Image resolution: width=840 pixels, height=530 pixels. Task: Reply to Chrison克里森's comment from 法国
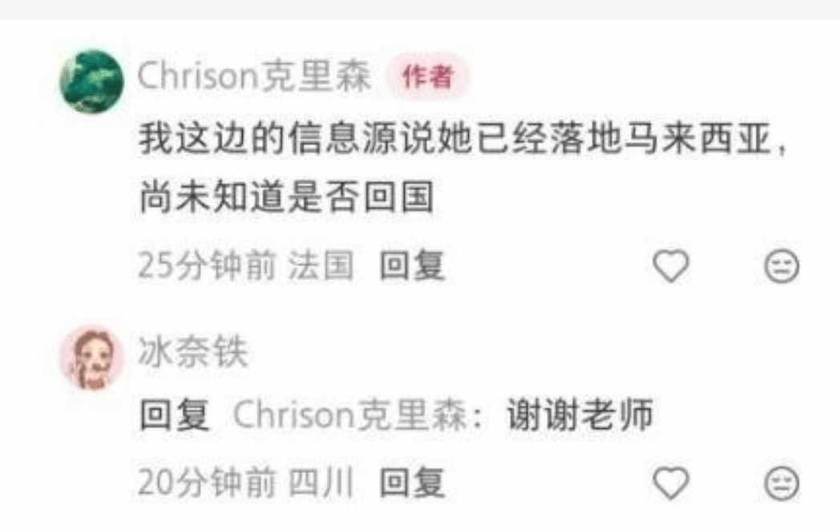tap(412, 265)
